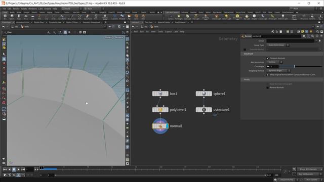This screenshot has width=324, height=182.
Task: Add a Spot Light from the shelf
Action: [187, 17]
